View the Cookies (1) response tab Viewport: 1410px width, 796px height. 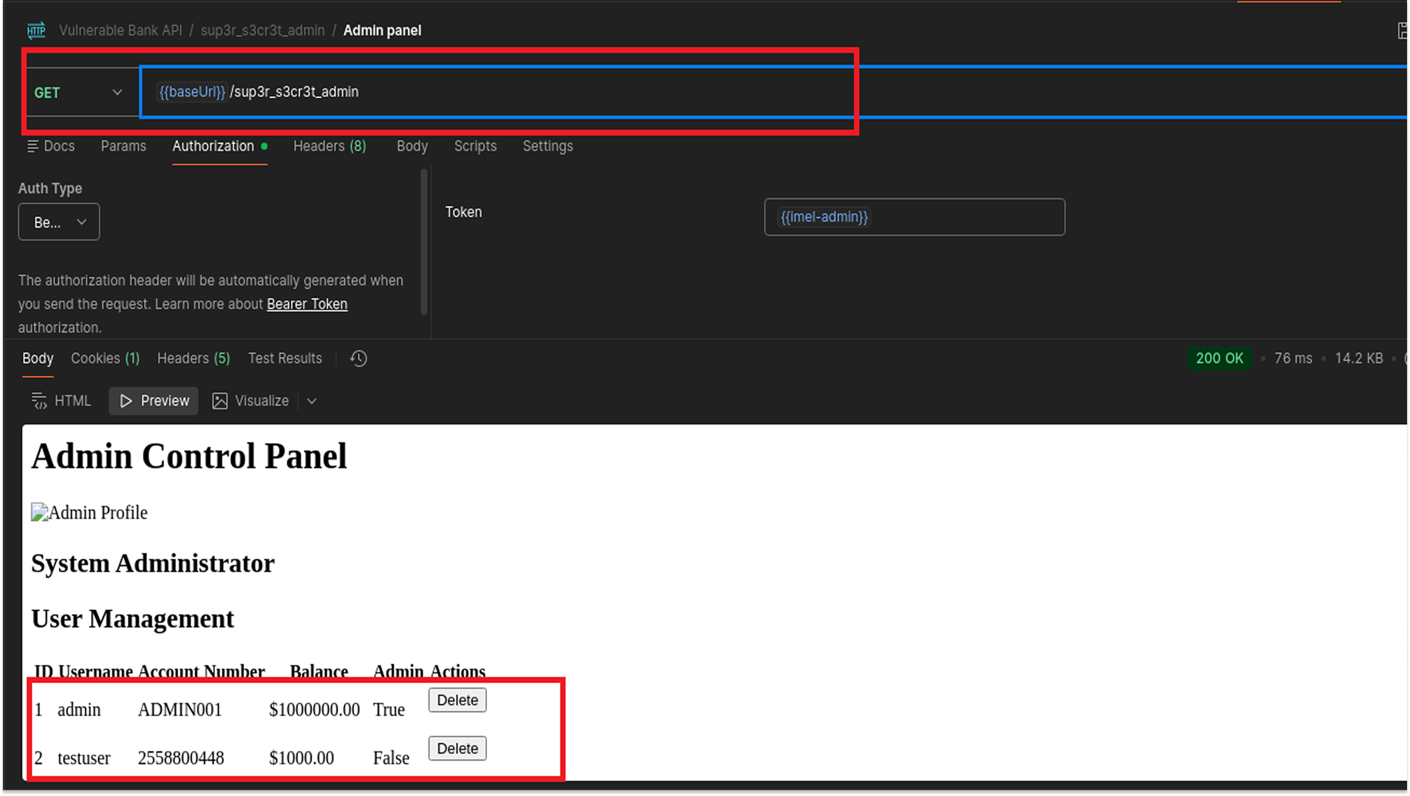tap(105, 358)
